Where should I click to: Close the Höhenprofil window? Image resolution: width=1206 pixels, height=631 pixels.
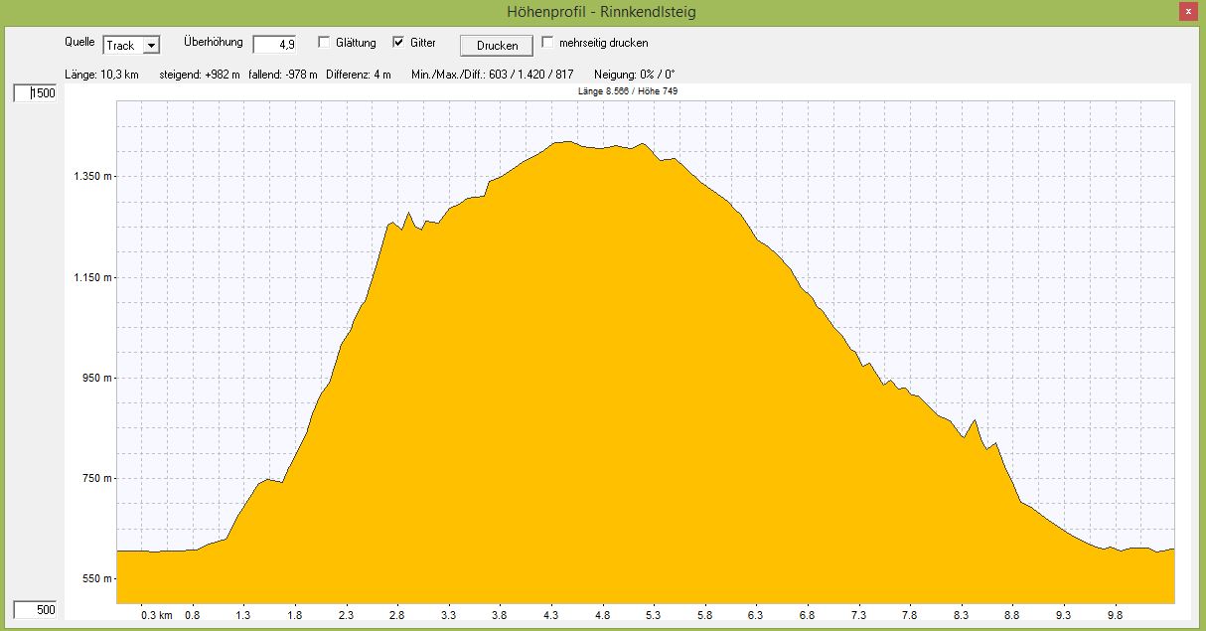[x=1187, y=12]
